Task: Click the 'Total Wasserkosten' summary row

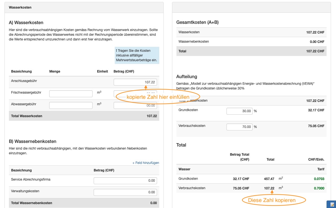Action: [84, 116]
